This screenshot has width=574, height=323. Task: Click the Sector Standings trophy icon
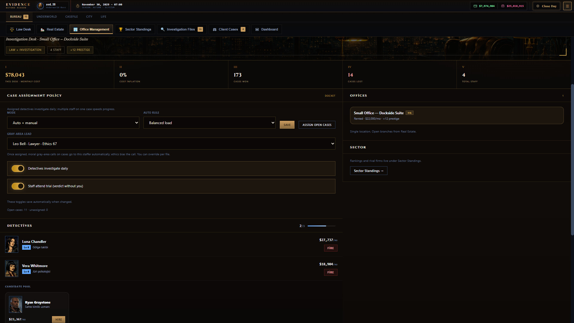click(121, 29)
